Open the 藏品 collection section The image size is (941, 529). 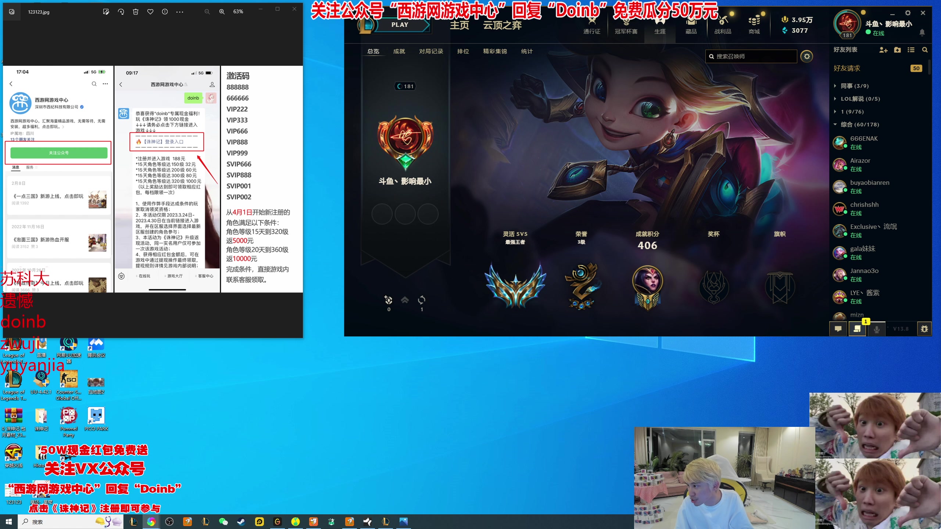tap(691, 26)
